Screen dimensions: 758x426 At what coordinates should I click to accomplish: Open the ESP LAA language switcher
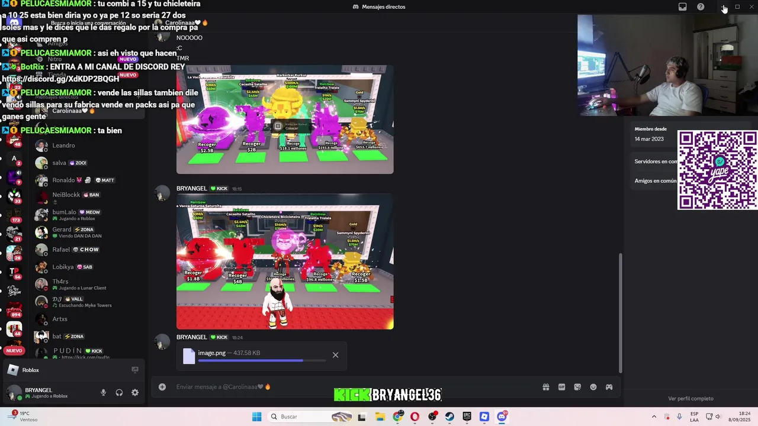click(x=694, y=417)
